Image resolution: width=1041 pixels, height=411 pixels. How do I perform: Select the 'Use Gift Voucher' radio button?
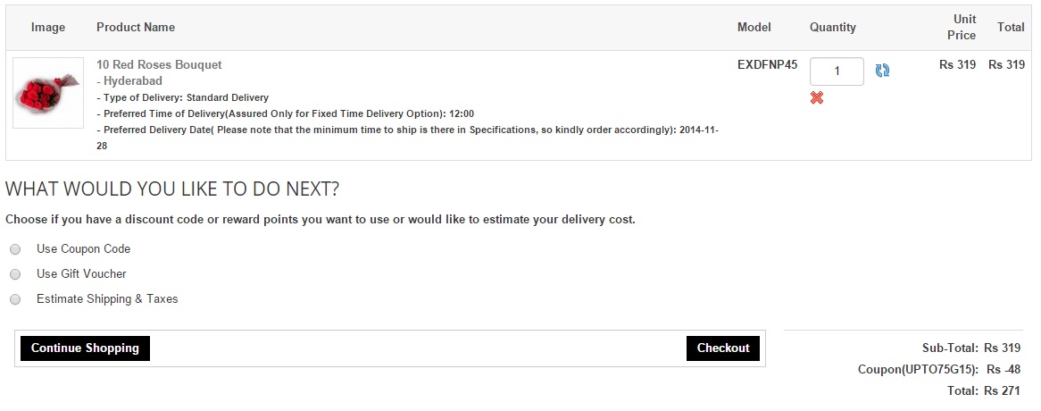[x=15, y=274]
